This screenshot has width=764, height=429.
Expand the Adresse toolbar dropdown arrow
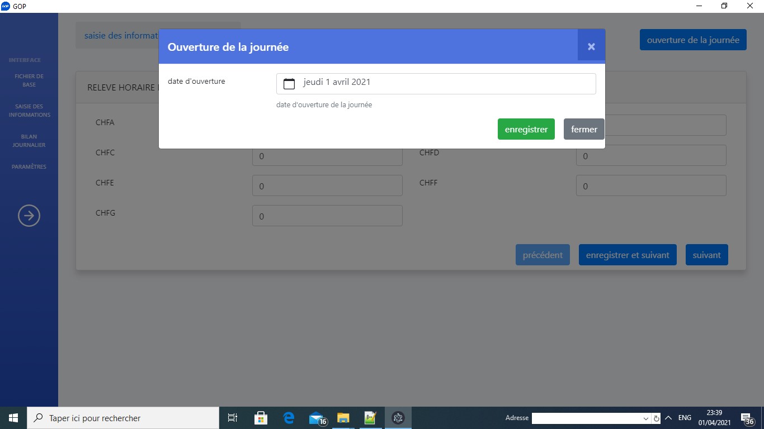click(x=646, y=418)
